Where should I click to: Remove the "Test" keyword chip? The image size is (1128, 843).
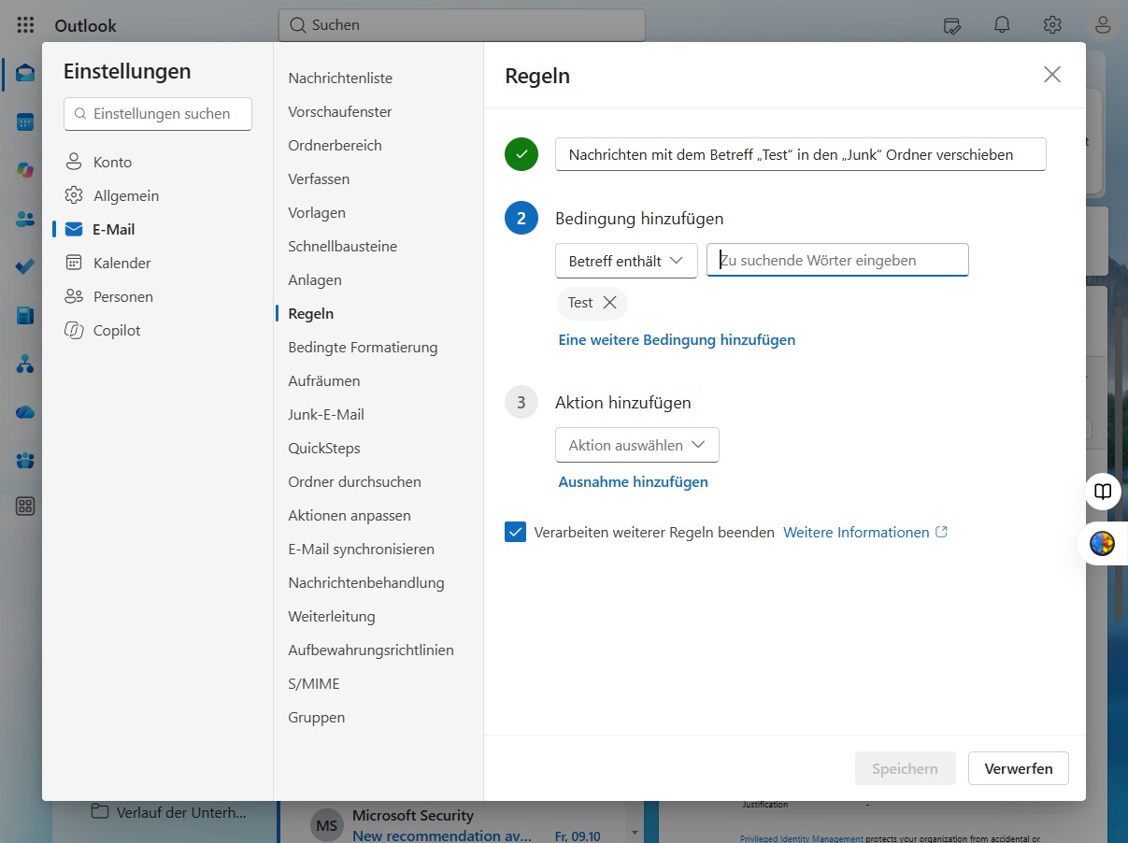click(609, 303)
